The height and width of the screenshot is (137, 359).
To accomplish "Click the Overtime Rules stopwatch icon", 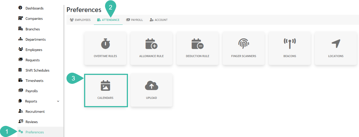I will tap(105, 43).
